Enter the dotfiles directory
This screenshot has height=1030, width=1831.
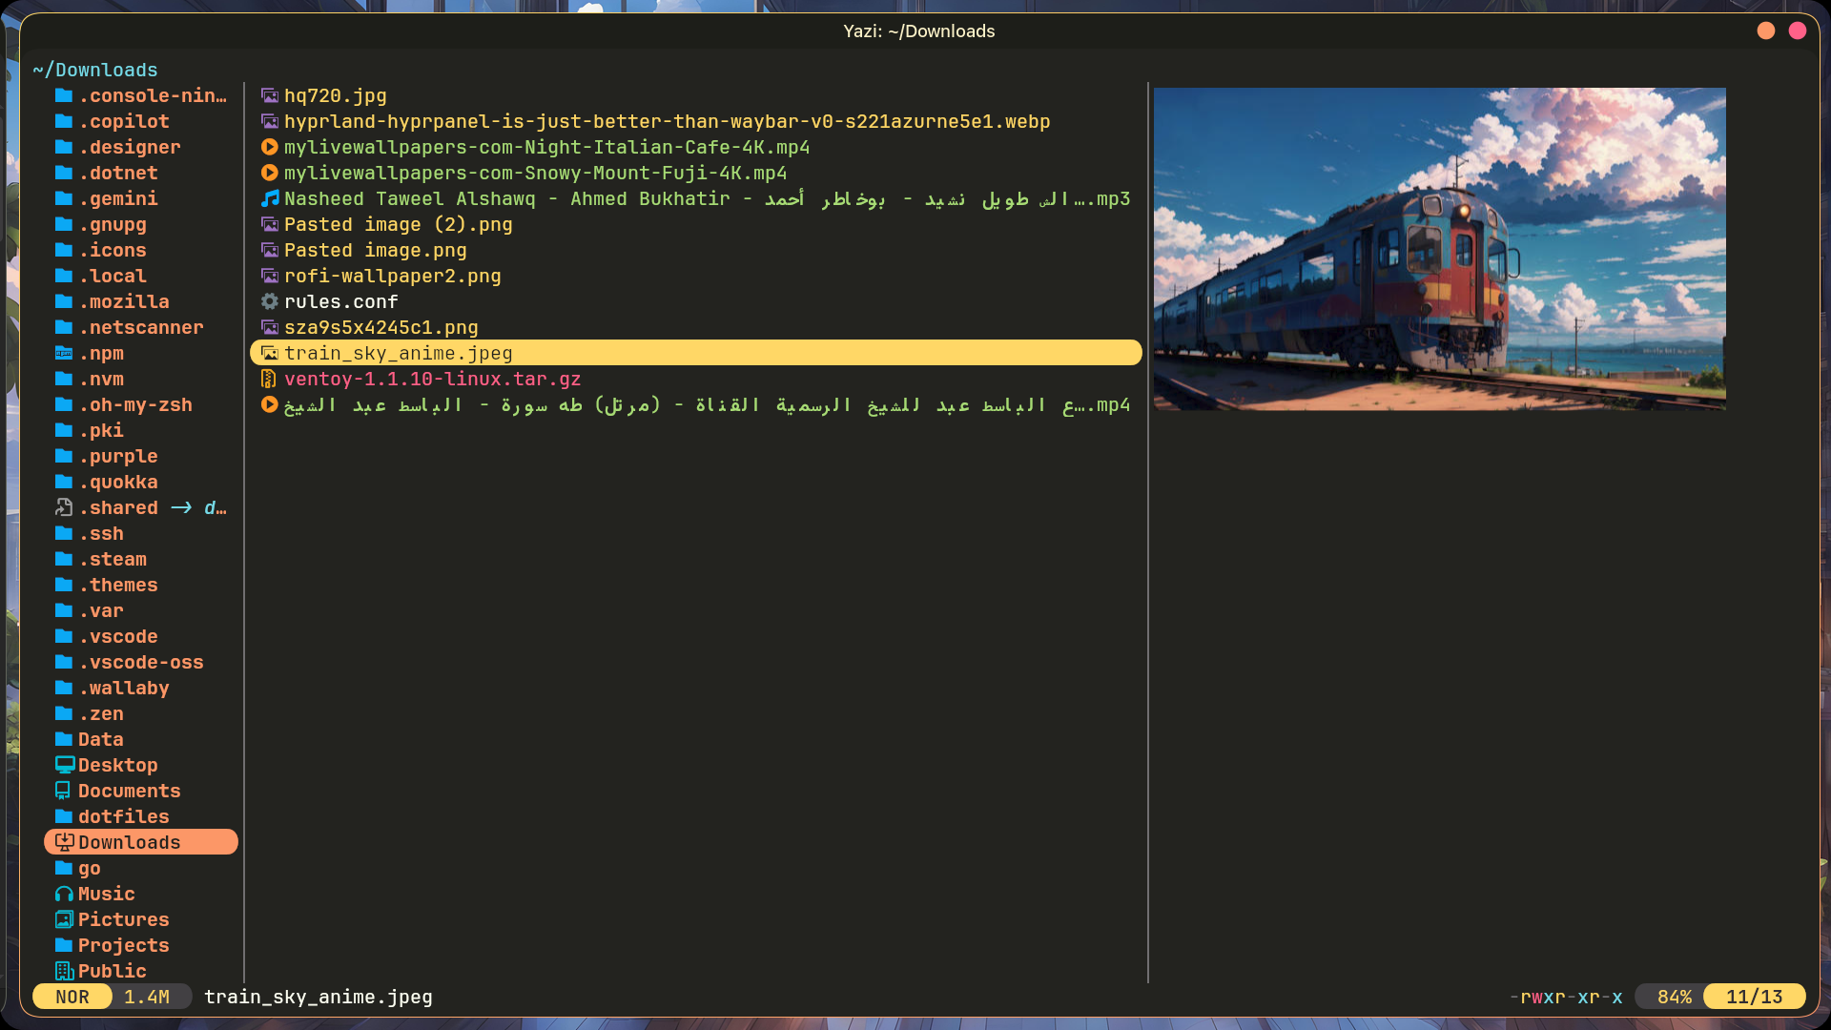pos(124,816)
